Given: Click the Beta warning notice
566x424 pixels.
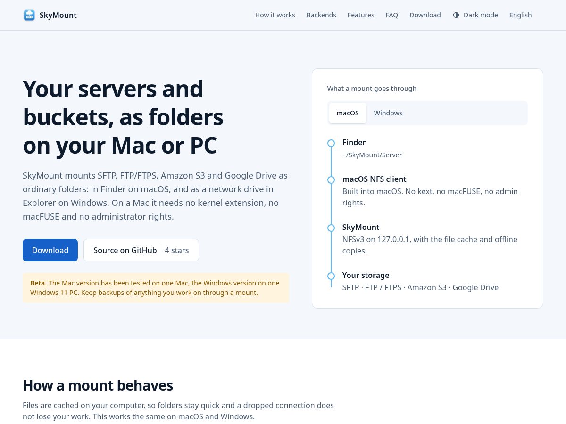Looking at the screenshot, I should (x=156, y=288).
